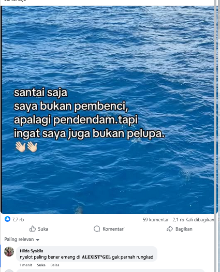
Task: Expand the Paling relevan sort dropdown
Action: coord(22,239)
